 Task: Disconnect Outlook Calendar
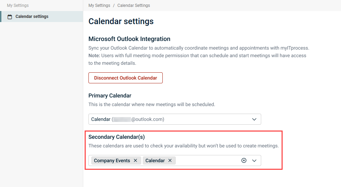click(125, 78)
